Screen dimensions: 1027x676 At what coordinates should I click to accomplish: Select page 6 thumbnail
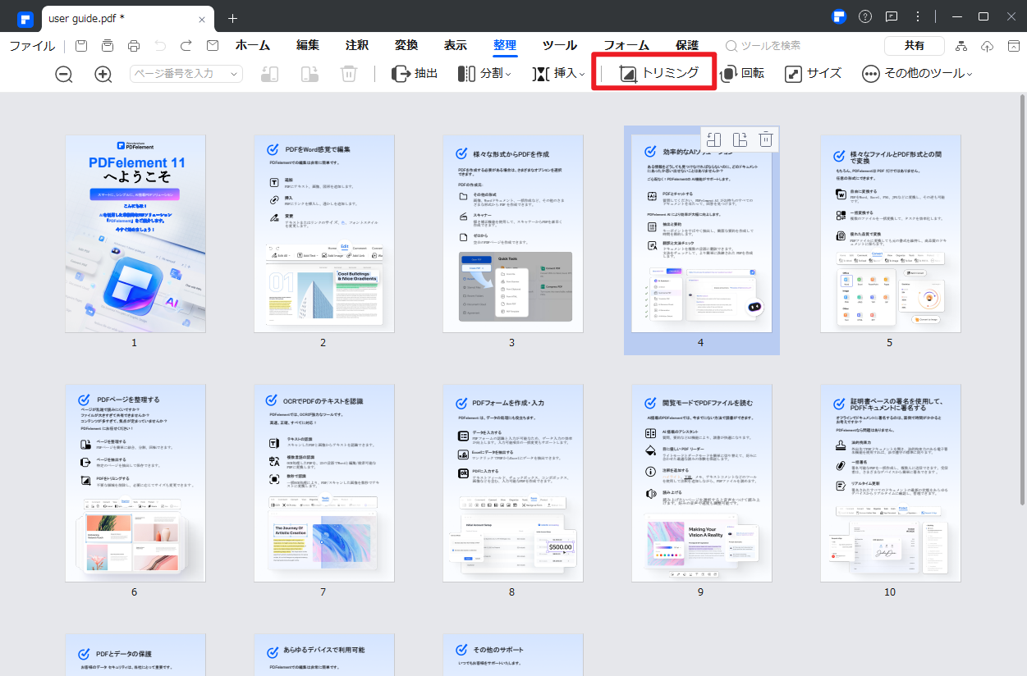(135, 483)
